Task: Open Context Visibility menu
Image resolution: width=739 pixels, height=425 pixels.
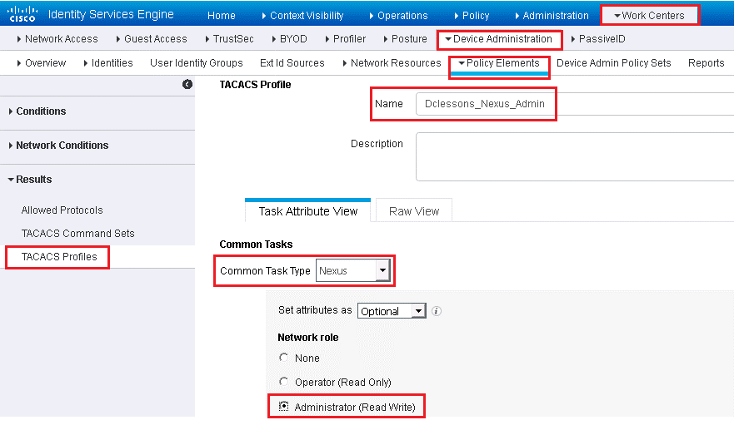Action: pyautogui.click(x=302, y=16)
